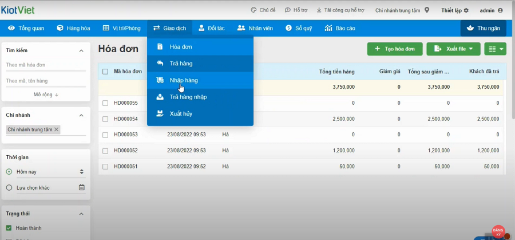The height and width of the screenshot is (240, 515).
Task: Select the Lựa chọn khác radio button
Action: pos(9,188)
